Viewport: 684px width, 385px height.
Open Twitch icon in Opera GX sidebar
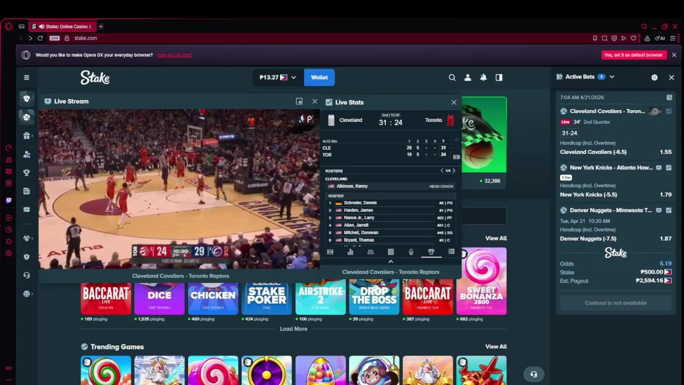9,201
